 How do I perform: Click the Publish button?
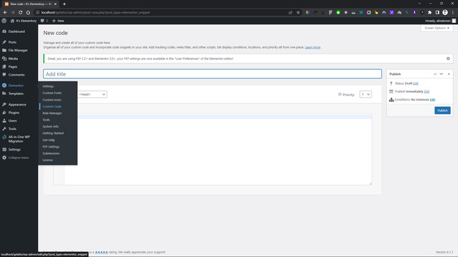[442, 111]
